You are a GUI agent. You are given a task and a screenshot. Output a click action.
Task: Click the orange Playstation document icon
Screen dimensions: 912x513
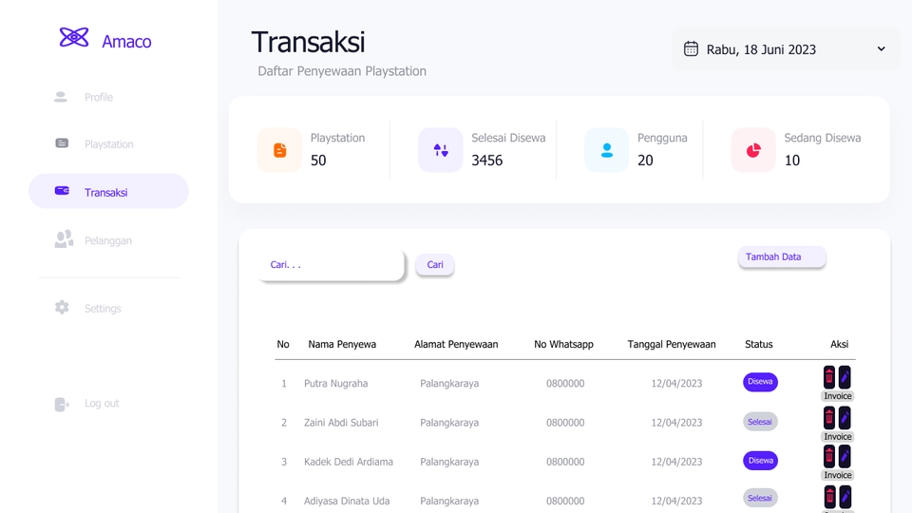point(279,150)
